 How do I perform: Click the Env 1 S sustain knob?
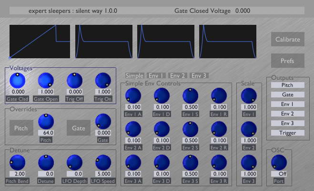pyautogui.click(x=191, y=95)
